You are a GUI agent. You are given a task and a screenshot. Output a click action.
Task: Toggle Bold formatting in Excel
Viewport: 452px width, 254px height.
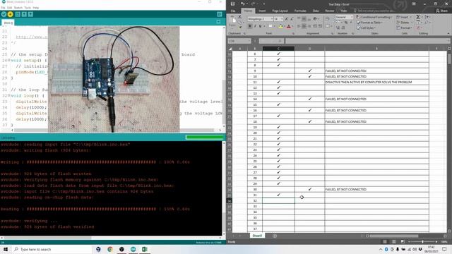(x=249, y=26)
